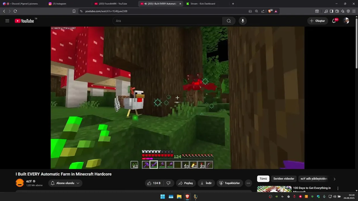358x201 pixels.
Task: Open the browser main menu
Action: tap(354, 11)
